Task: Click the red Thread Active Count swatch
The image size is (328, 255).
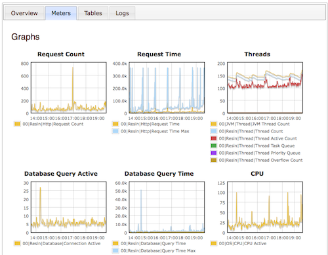Action: coord(214,138)
